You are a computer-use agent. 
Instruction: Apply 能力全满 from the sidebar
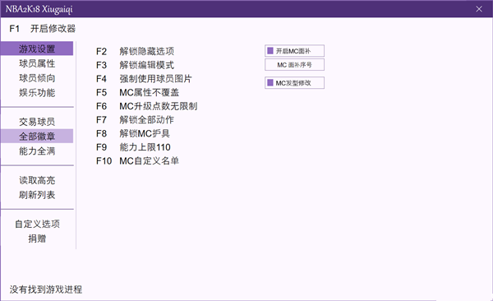point(37,150)
